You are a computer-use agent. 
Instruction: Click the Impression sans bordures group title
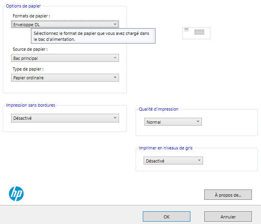(x=31, y=105)
